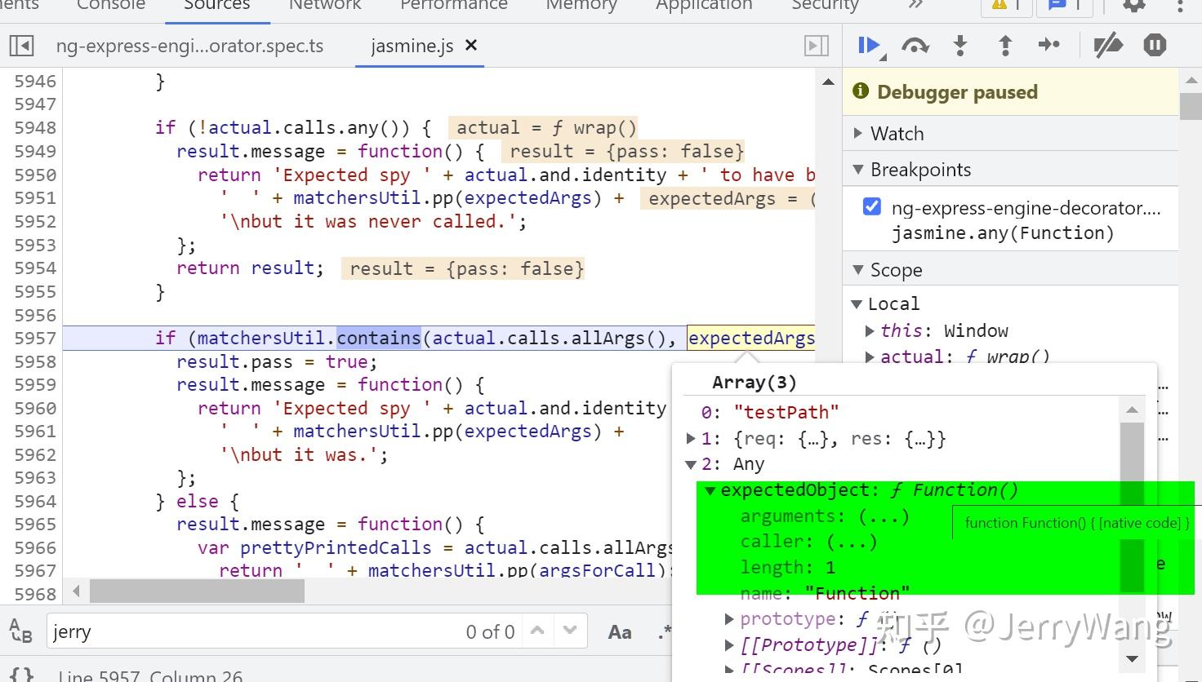Image resolution: width=1202 pixels, height=682 pixels.
Task: Open the DevTools kebab menu
Action: [1180, 5]
